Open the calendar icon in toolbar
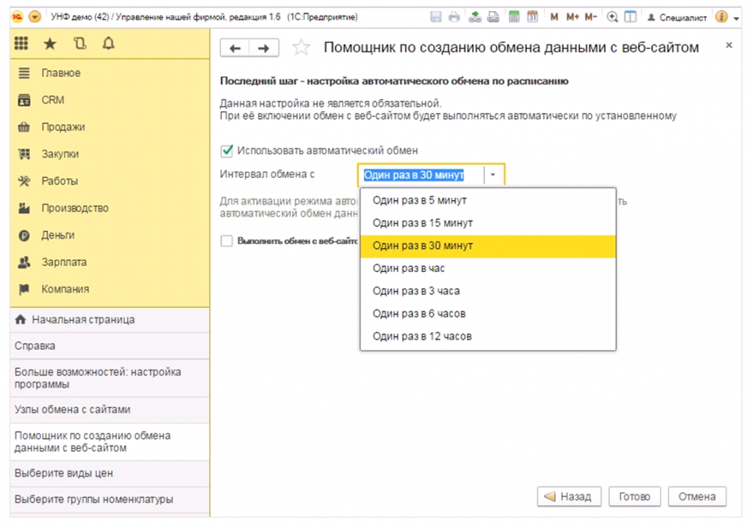Screen dimensions: 753x527 point(532,17)
